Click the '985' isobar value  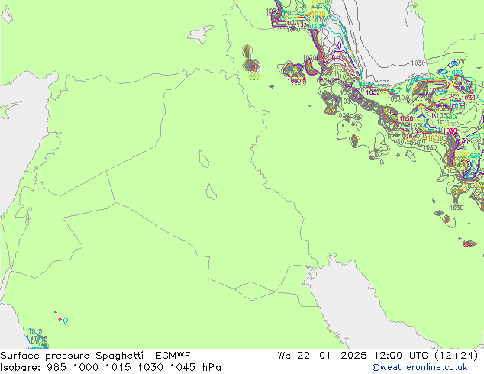click(56, 367)
